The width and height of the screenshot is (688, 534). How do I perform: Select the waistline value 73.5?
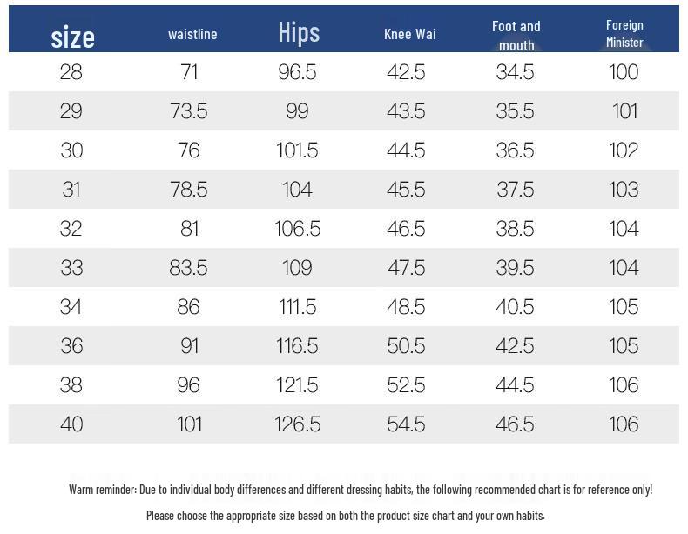[189, 111]
